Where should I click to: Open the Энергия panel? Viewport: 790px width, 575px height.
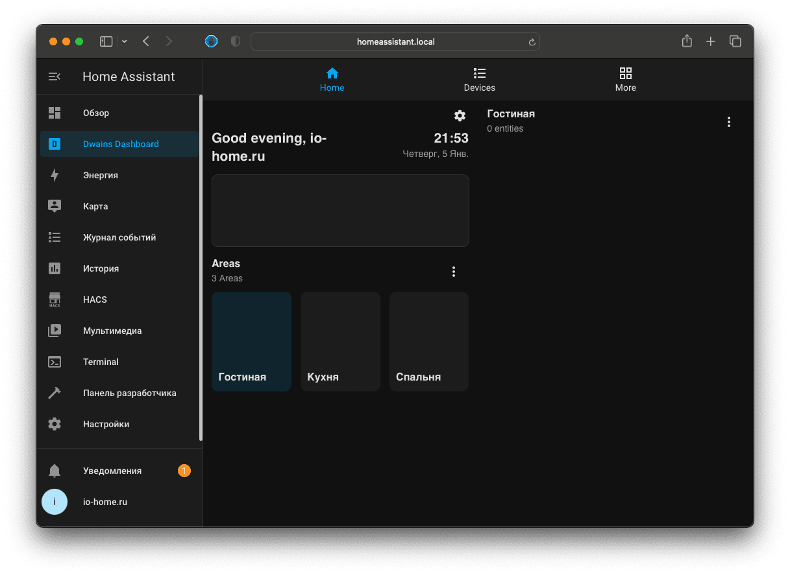point(101,175)
